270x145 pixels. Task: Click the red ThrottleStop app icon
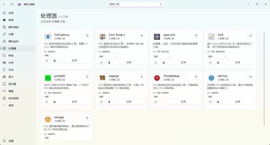pyautogui.click(x=157, y=78)
